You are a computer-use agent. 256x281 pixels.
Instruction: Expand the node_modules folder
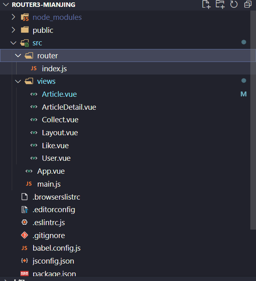13,17
